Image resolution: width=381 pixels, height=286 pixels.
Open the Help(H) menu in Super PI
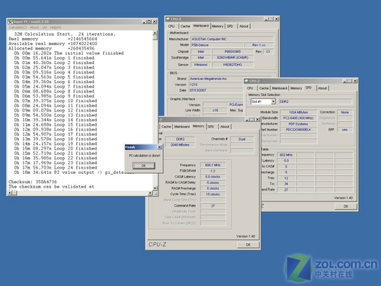click(x=56, y=27)
